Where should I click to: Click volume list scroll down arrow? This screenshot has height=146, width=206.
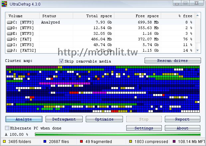(x=197, y=50)
